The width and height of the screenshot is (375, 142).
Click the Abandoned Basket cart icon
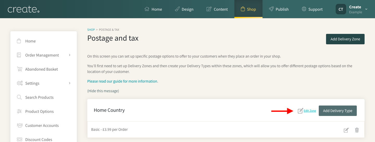coord(19,69)
